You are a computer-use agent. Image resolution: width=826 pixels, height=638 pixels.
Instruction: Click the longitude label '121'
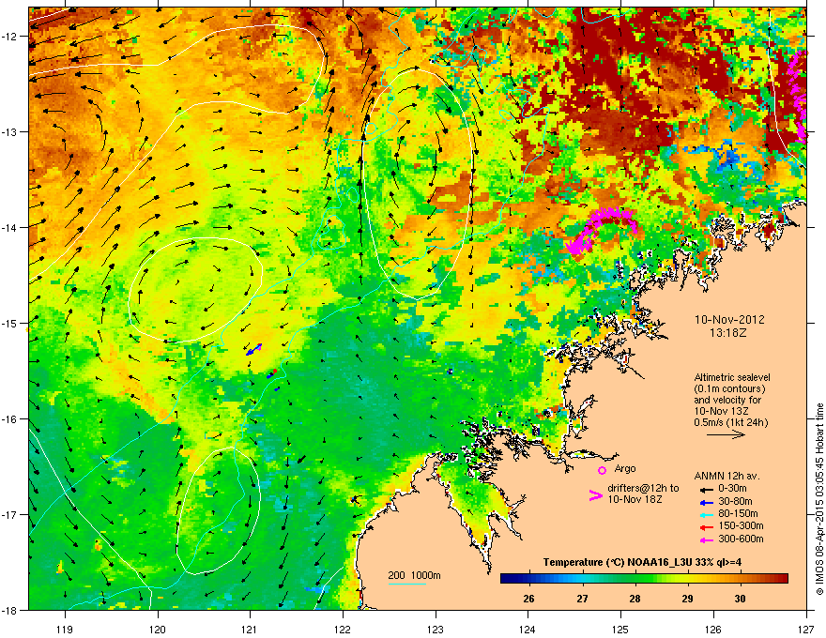[250, 629]
